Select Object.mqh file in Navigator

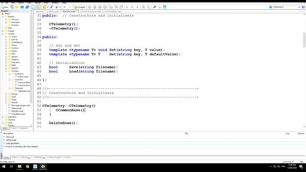click(x=16, y=108)
